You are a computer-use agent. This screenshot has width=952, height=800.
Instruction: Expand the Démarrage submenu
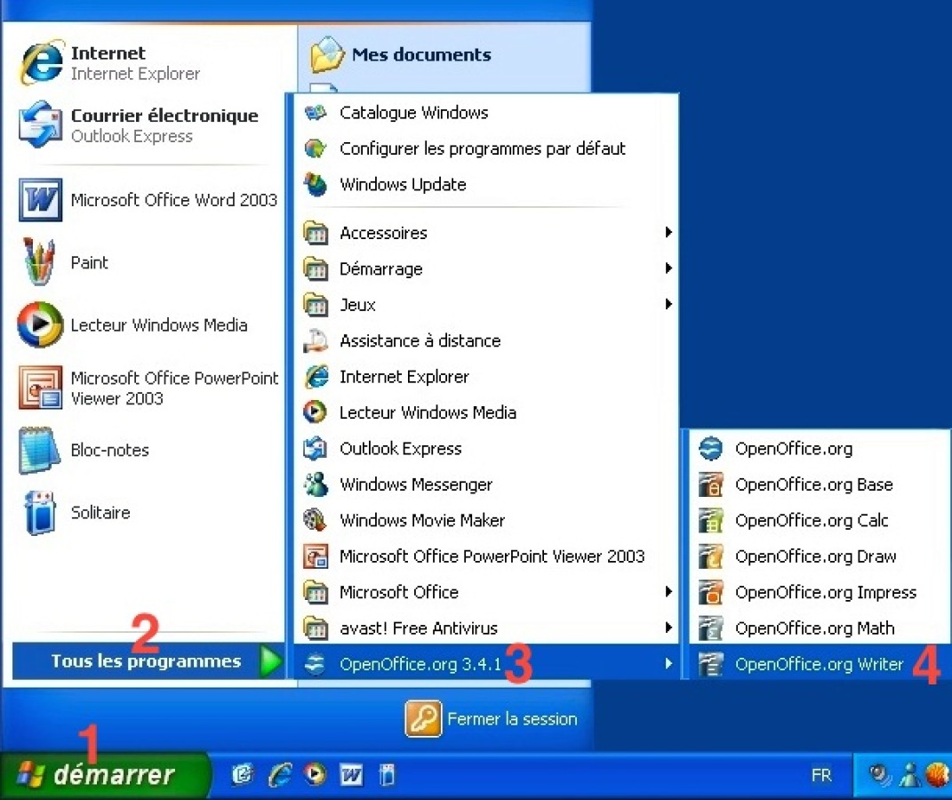coord(485,268)
